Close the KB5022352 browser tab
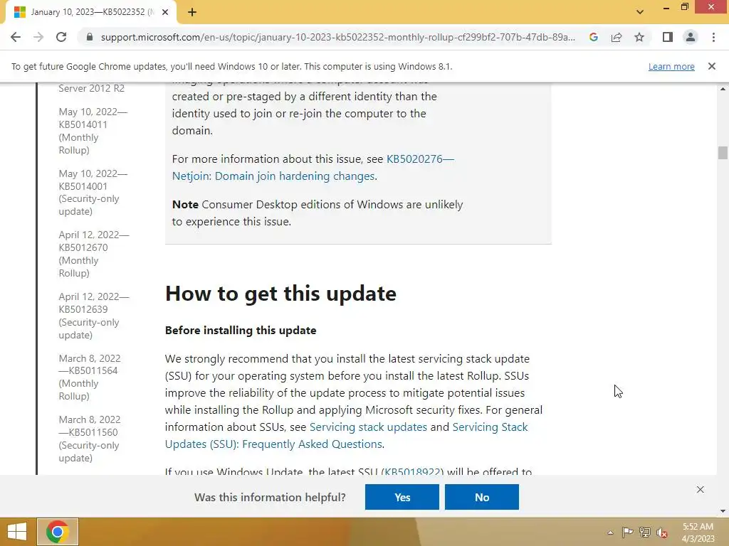729x546 pixels. click(165, 13)
